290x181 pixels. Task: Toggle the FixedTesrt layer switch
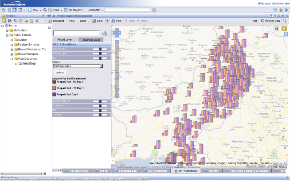pos(100,106)
